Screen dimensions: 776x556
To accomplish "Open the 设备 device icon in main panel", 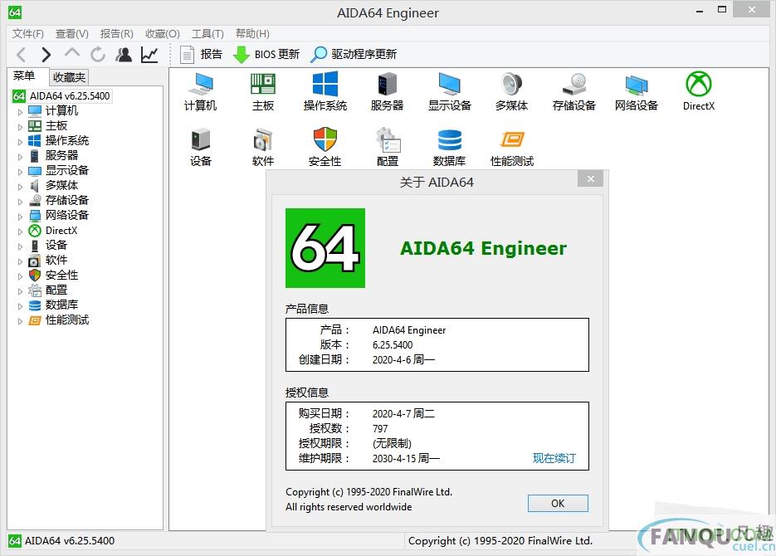I will [201, 147].
